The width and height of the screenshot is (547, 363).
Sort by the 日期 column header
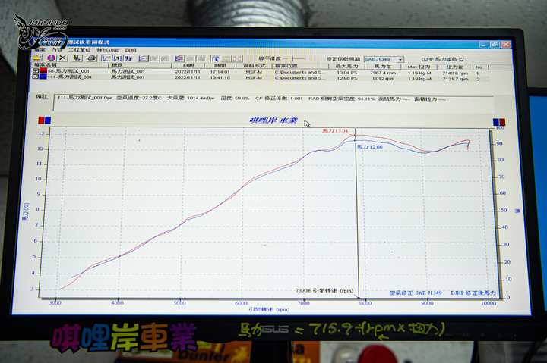pyautogui.click(x=188, y=65)
